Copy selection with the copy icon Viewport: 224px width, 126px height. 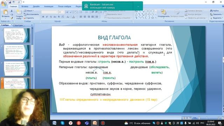click(12, 14)
